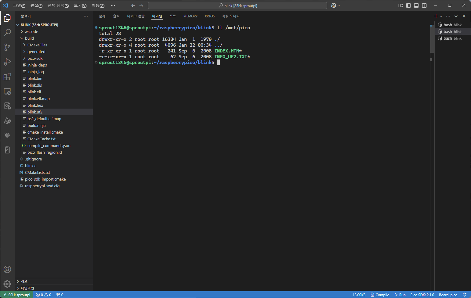Show errors and warnings in status bar
Image resolution: width=471 pixels, height=298 pixels.
point(43,295)
